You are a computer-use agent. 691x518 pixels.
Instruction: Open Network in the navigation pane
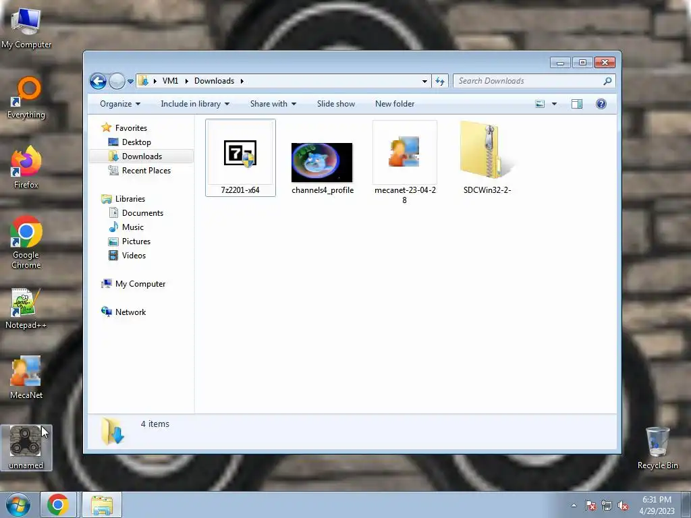(x=130, y=312)
